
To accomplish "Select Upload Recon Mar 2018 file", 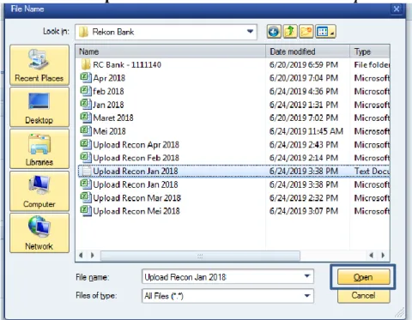I will (x=130, y=198).
